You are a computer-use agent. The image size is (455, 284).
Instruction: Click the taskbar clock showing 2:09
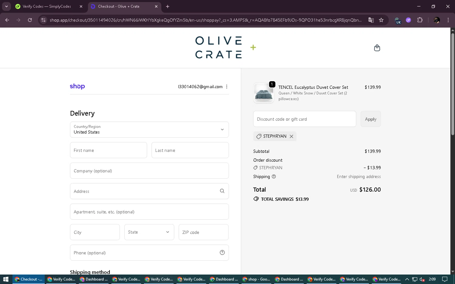point(432,279)
